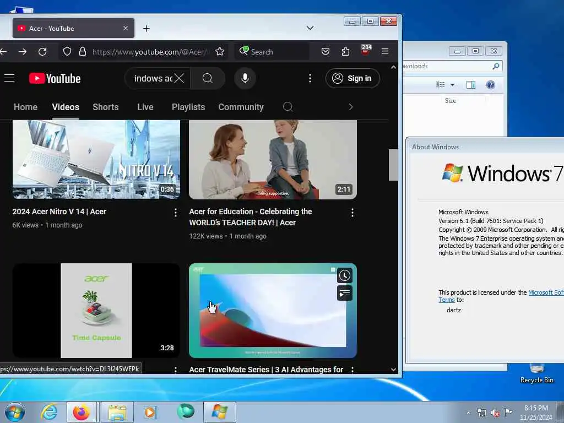Screen dimensions: 564x423
Task: Select the Videos channel tab
Action: tap(66, 107)
